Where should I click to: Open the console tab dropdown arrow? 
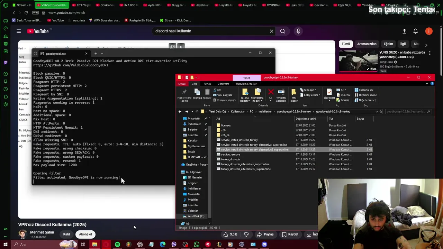coord(102,53)
